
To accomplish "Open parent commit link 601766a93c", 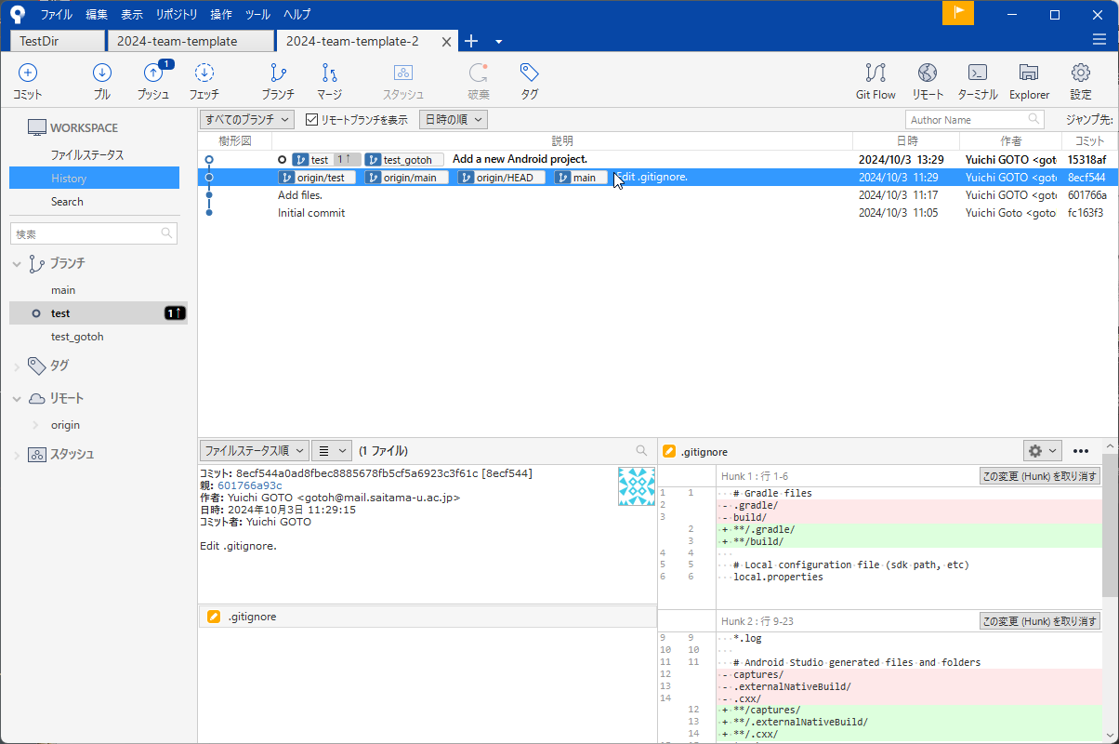I will [249, 485].
